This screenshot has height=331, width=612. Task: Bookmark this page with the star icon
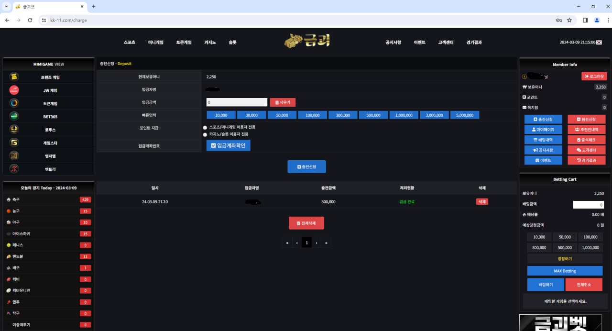click(569, 20)
